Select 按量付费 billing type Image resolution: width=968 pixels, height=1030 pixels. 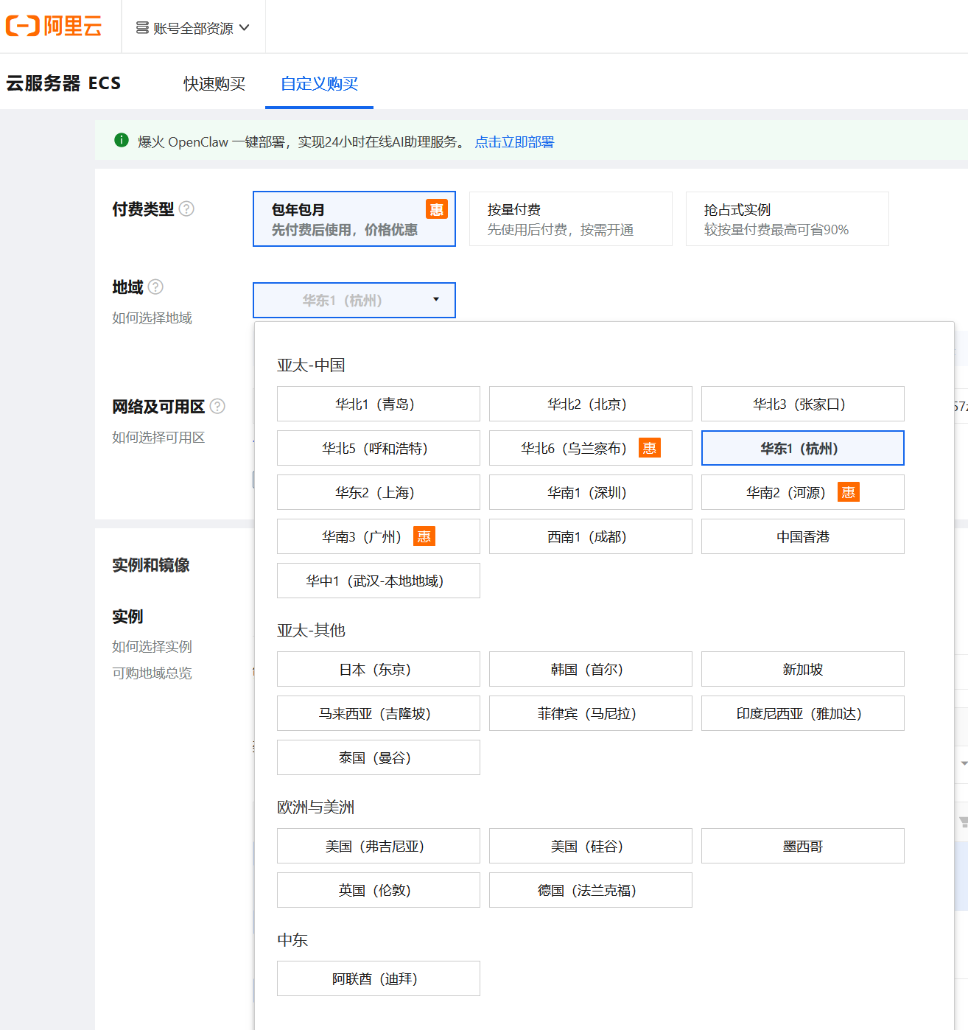tap(571, 219)
